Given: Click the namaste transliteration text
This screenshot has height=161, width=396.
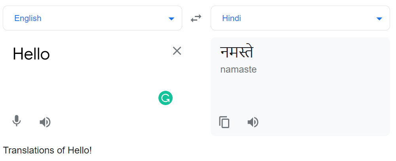Looking at the screenshot, I should (x=238, y=69).
